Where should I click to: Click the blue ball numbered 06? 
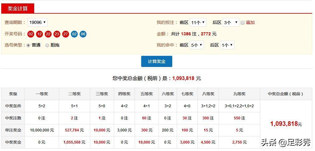83,34
